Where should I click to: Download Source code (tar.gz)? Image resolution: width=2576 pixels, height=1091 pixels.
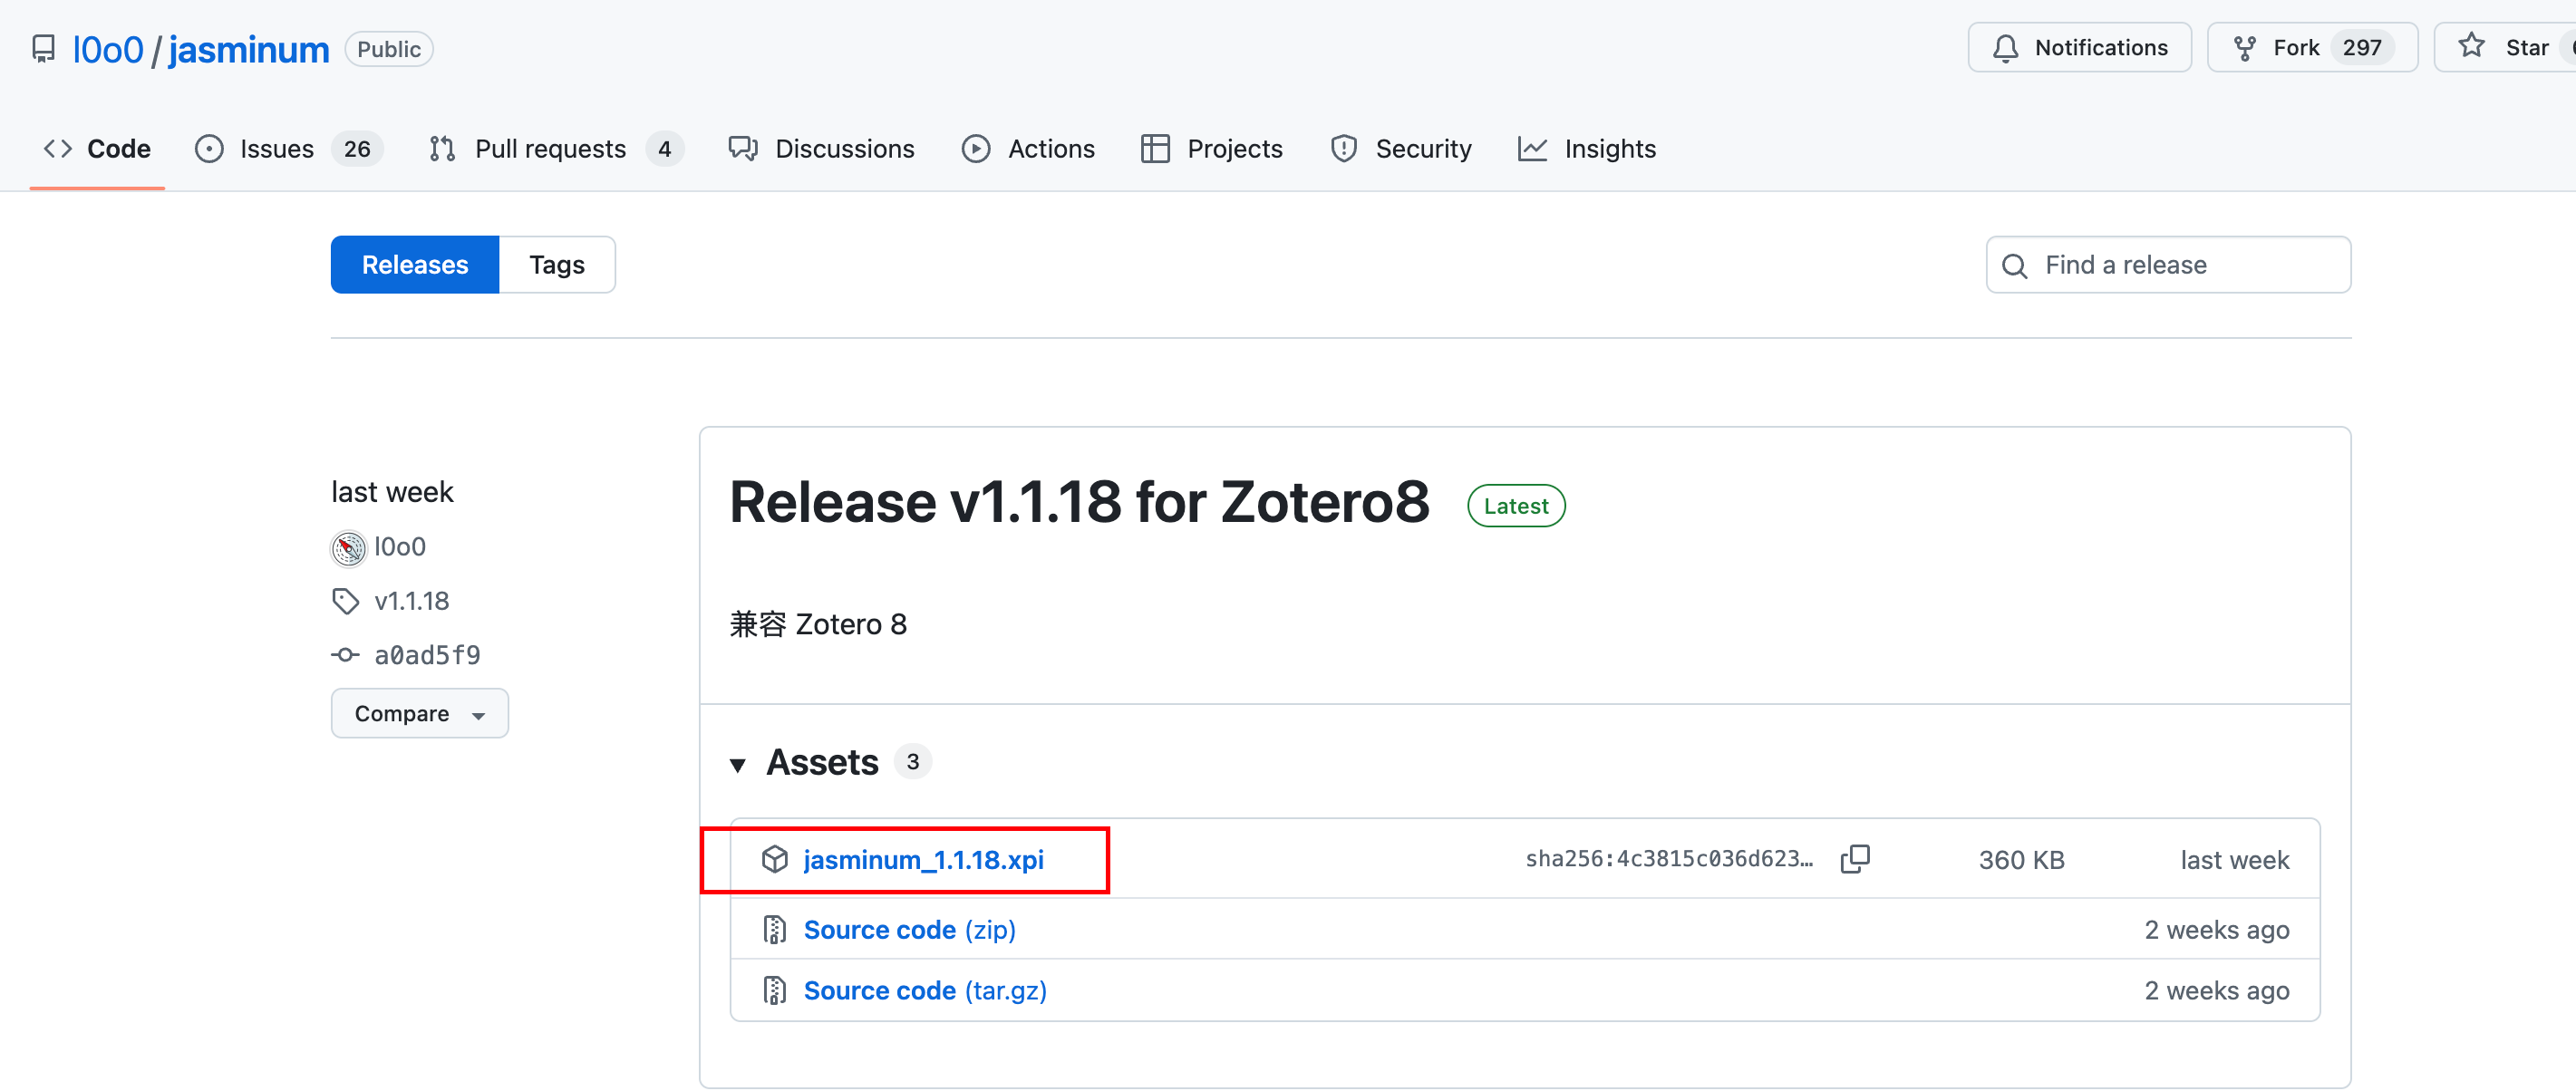point(925,990)
